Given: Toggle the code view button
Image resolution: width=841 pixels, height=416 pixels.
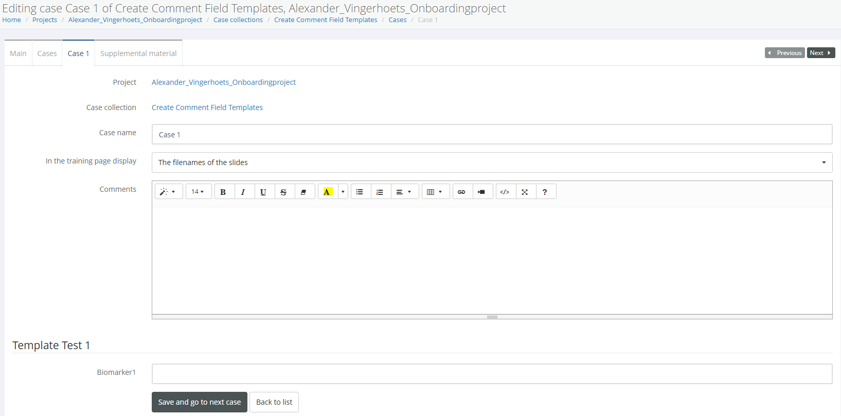Looking at the screenshot, I should coord(505,192).
